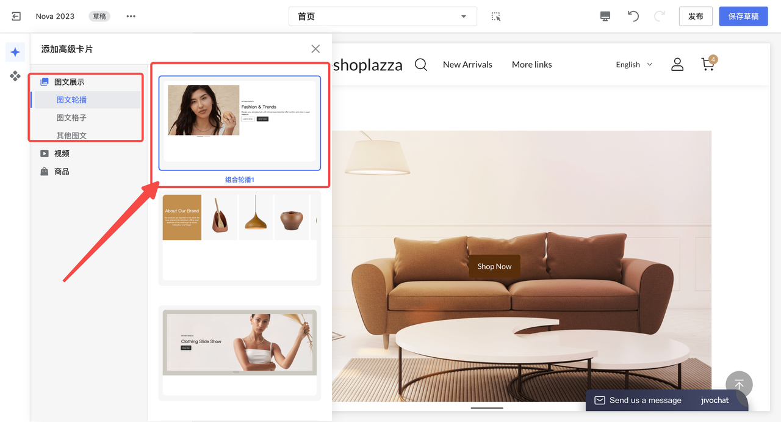The image size is (781, 422).
Task: Click the element selection cursor icon
Action: click(x=496, y=16)
